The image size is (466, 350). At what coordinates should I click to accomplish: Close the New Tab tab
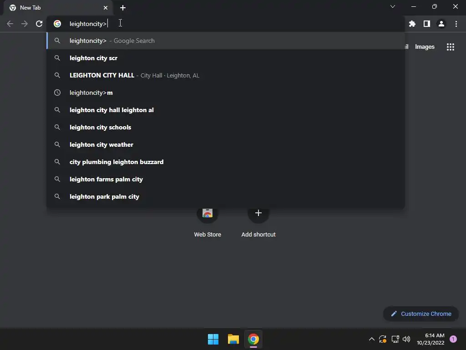(106, 8)
